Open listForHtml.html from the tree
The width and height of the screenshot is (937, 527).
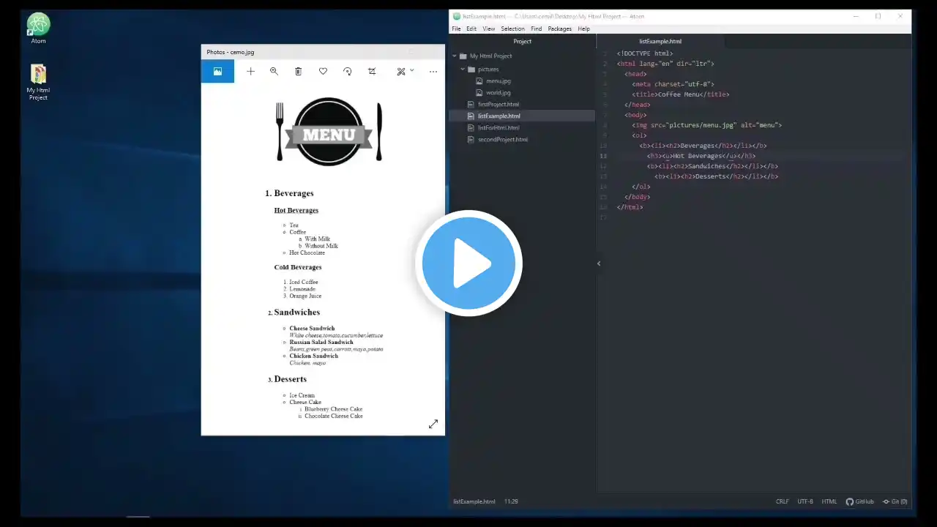[499, 127]
